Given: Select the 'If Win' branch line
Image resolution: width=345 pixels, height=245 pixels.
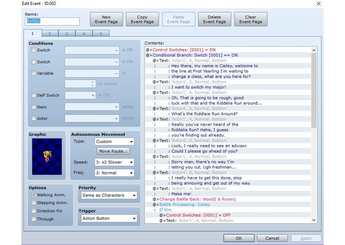Looking at the screenshot, I should click(228, 210).
